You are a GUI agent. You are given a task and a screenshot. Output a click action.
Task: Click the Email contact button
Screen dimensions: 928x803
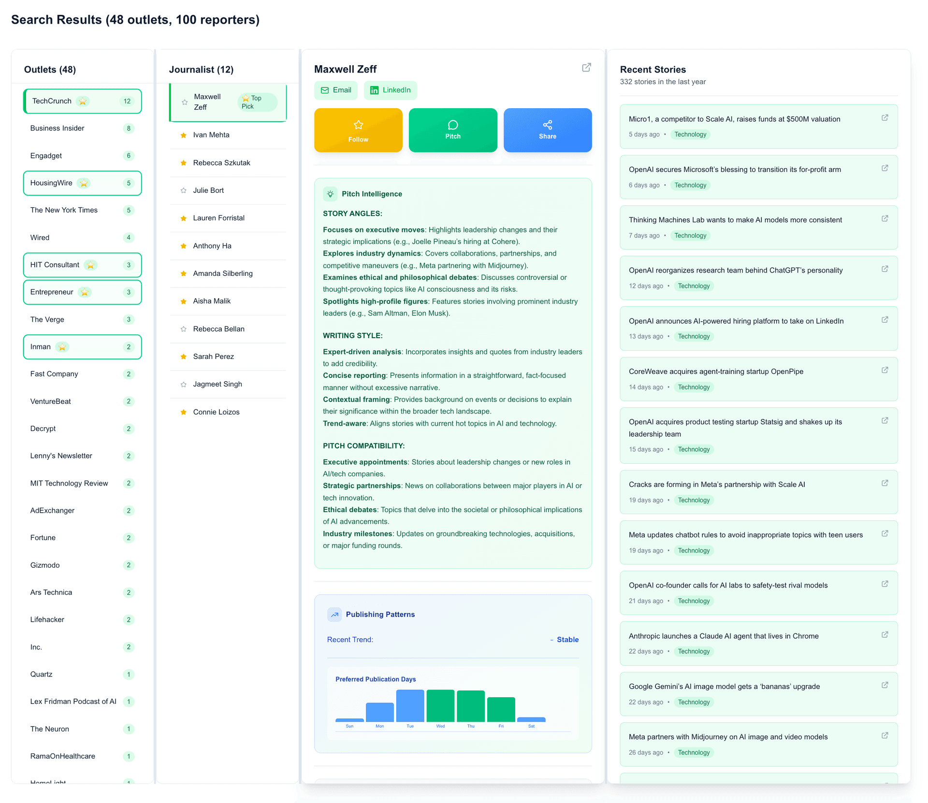336,90
